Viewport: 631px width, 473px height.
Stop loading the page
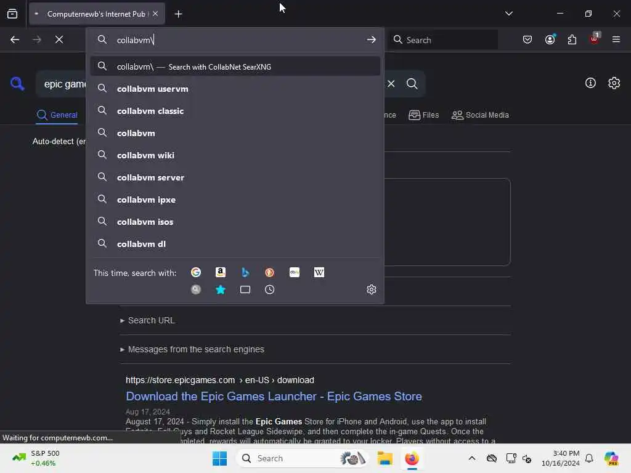click(x=59, y=39)
